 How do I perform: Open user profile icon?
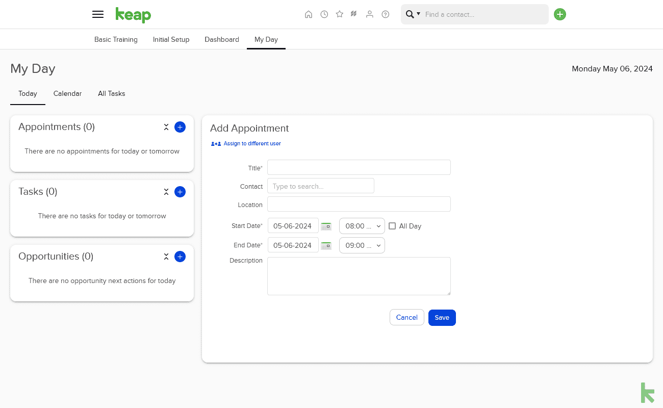click(370, 14)
